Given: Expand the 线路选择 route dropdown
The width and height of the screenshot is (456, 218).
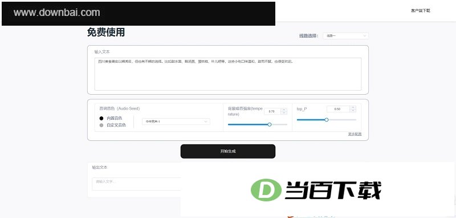Looking at the screenshot, I should point(345,36).
